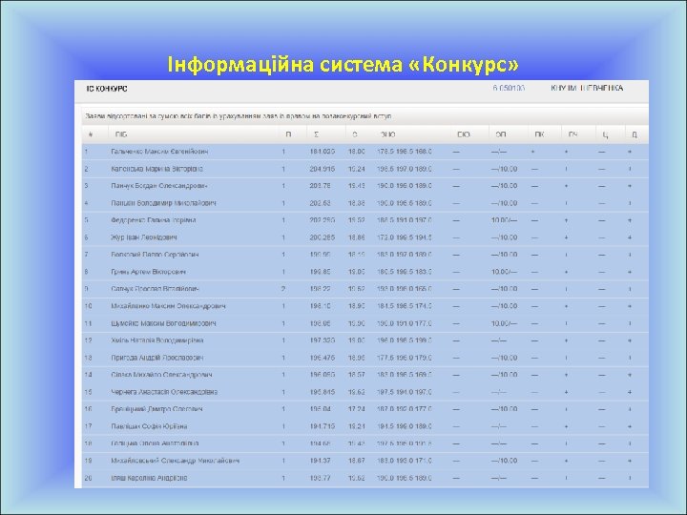Image resolution: width=687 pixels, height=515 pixels.
Task: Click the ОП column header
Action: (x=501, y=134)
